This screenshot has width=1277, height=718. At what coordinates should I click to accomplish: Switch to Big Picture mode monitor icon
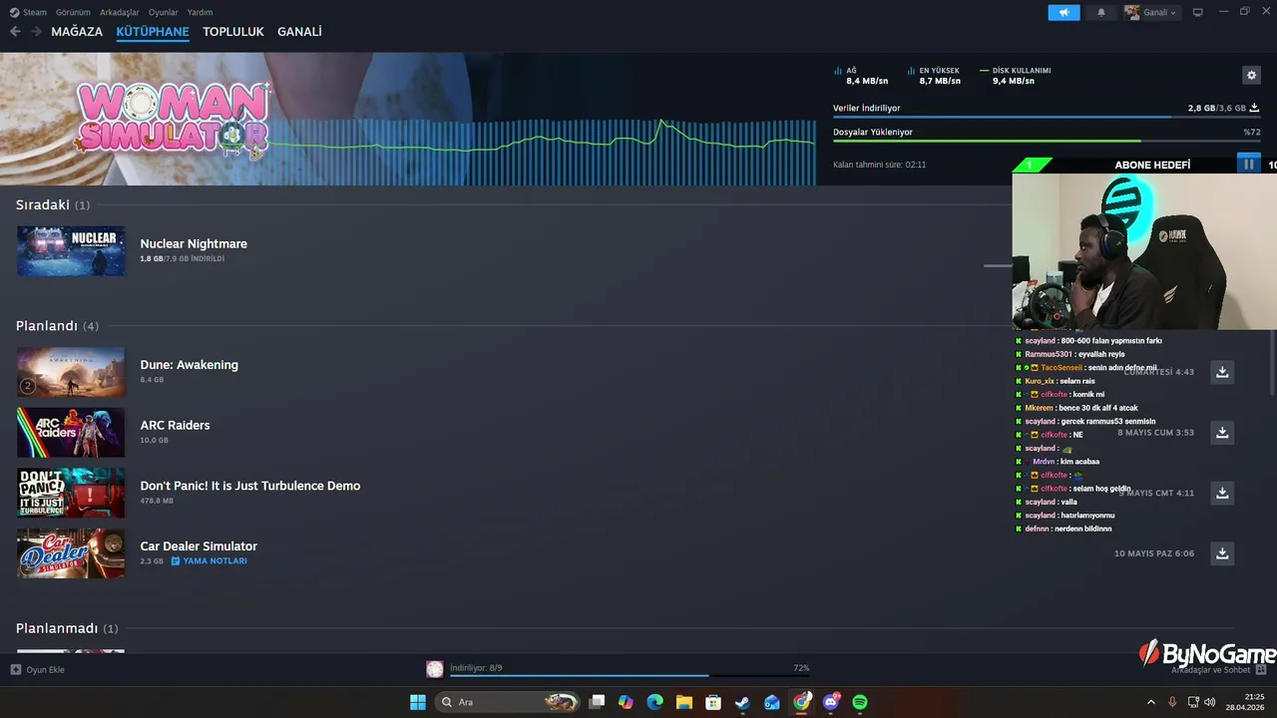coord(1198,12)
